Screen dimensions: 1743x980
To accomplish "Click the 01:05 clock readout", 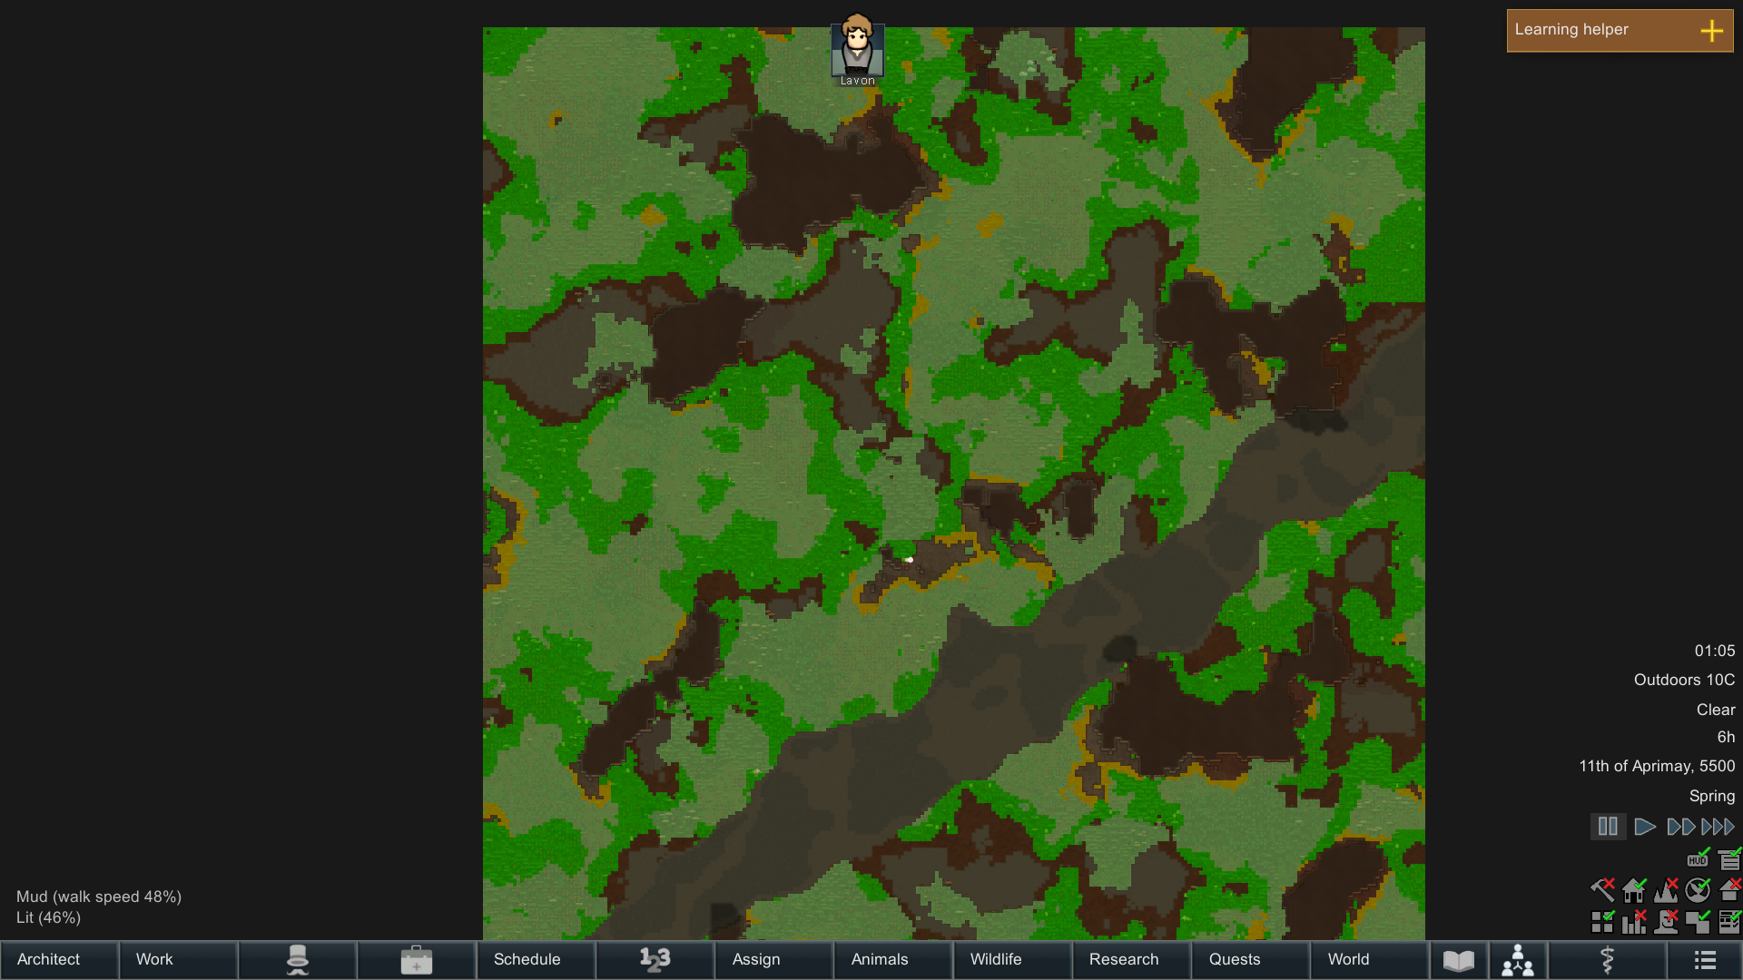I will click(x=1715, y=652).
